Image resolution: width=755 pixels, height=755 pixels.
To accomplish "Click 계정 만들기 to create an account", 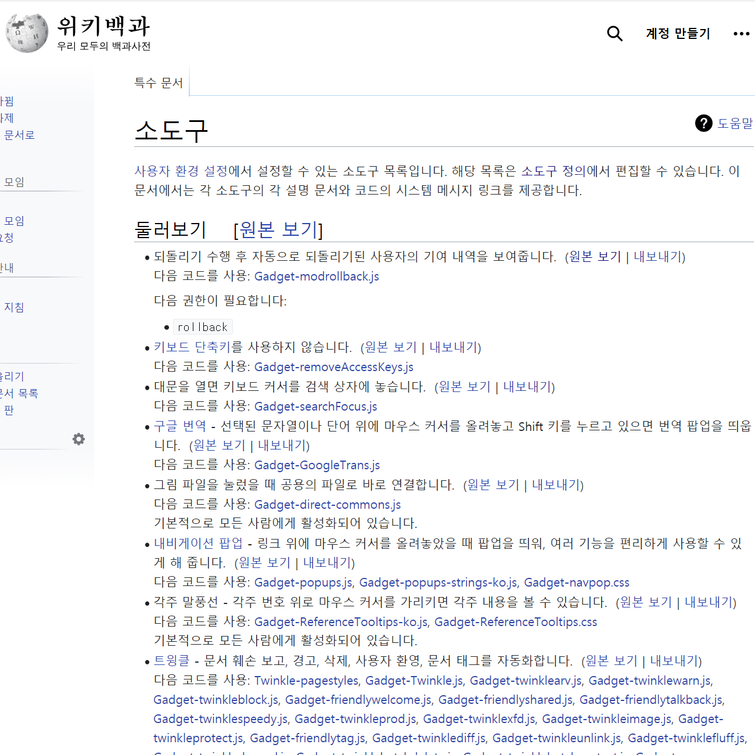I will tap(678, 34).
